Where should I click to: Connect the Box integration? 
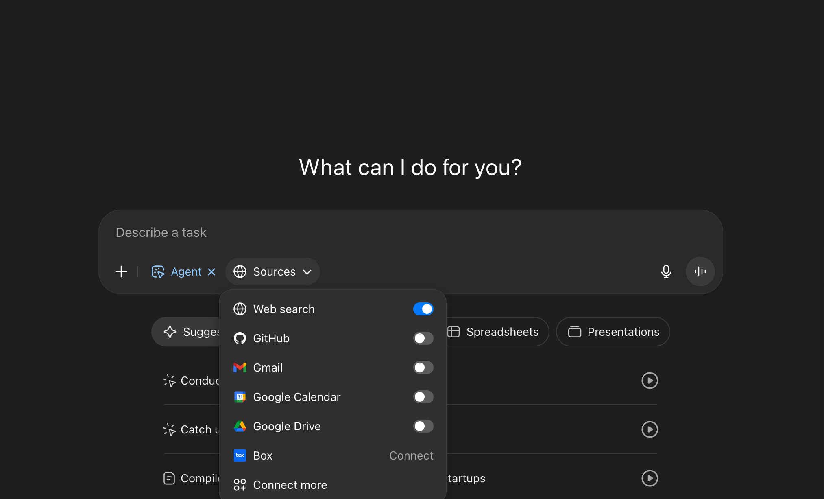[x=411, y=455]
